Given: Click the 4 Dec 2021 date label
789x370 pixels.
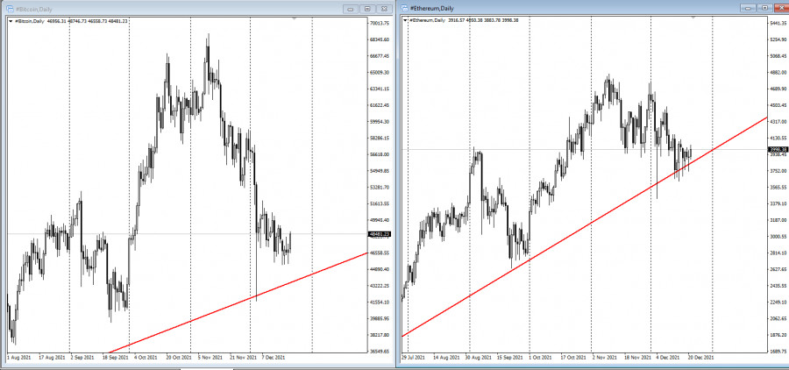Looking at the screenshot, I should (668, 358).
